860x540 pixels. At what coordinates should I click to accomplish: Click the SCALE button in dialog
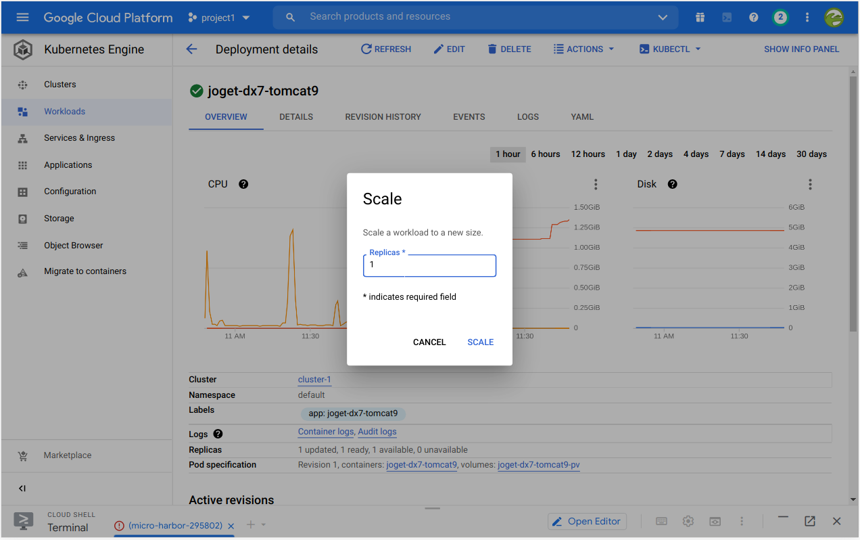pos(480,342)
